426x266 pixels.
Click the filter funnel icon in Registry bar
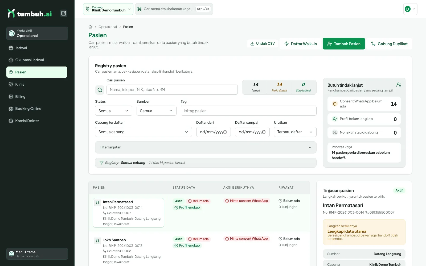point(101,163)
